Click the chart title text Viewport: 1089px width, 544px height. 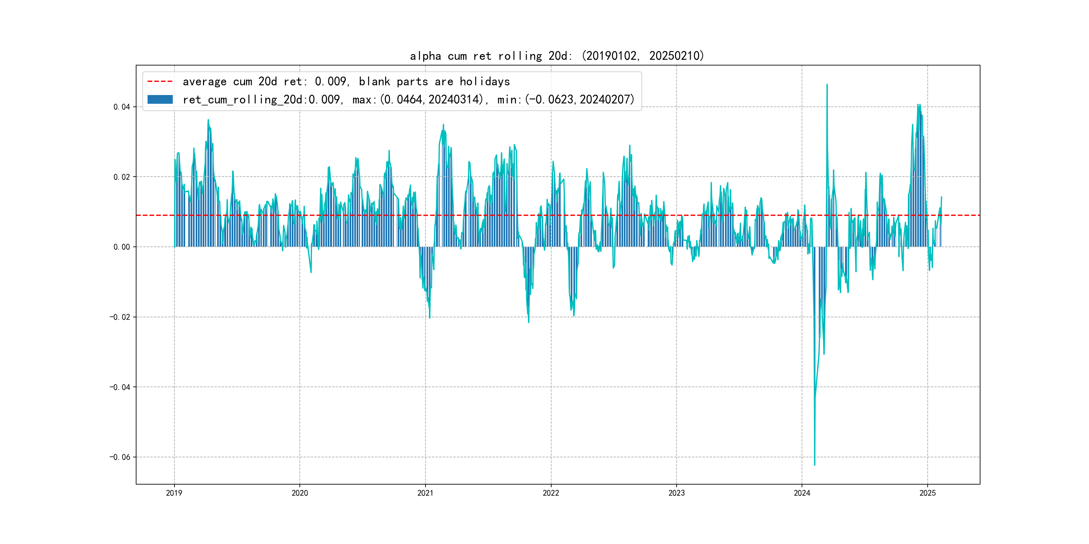tap(557, 56)
